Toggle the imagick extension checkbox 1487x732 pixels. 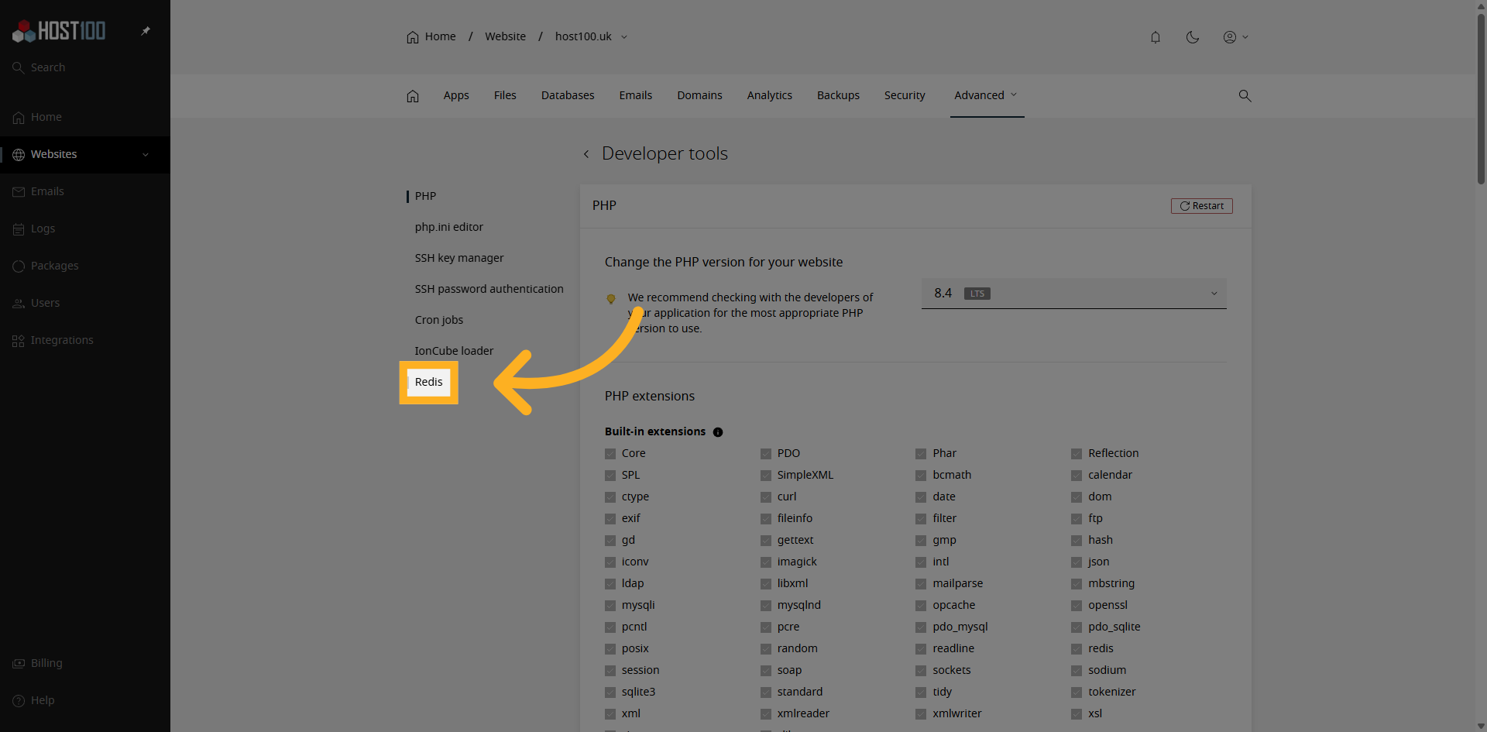point(766,562)
